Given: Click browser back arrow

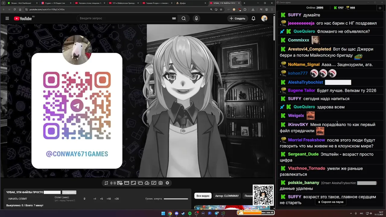Looking at the screenshot, I should tap(3, 9).
